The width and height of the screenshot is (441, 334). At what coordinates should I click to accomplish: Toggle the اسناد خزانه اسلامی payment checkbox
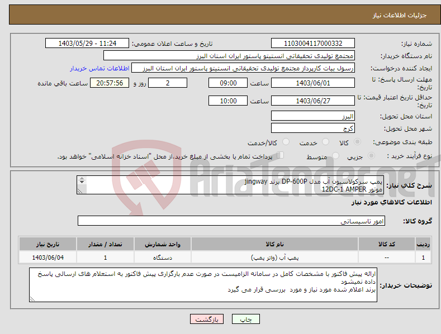click(x=281, y=155)
